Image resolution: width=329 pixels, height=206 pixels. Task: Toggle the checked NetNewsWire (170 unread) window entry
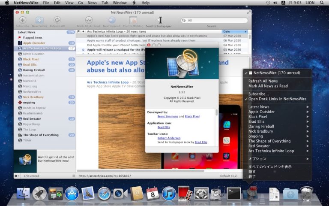(276, 73)
